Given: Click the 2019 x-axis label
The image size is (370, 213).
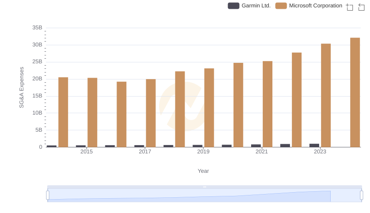Looking at the screenshot, I should tap(203, 152).
